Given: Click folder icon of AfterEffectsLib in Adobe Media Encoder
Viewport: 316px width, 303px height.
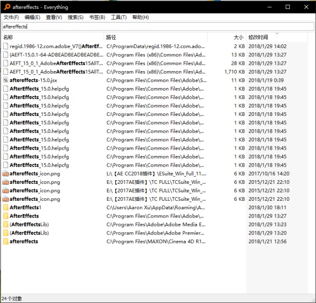Looking at the screenshot, I should pos(6,224).
